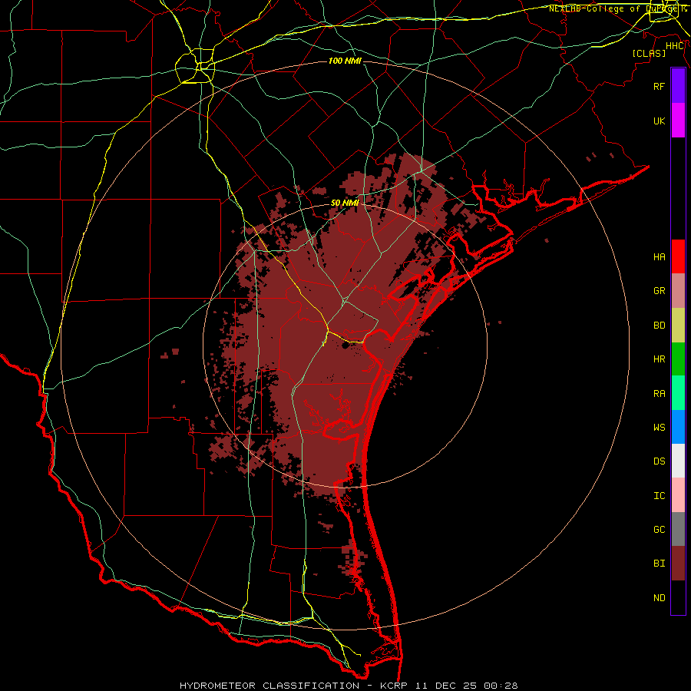The width and height of the screenshot is (691, 691).
Task: Click the HA red legend color block
Action: coord(678,256)
